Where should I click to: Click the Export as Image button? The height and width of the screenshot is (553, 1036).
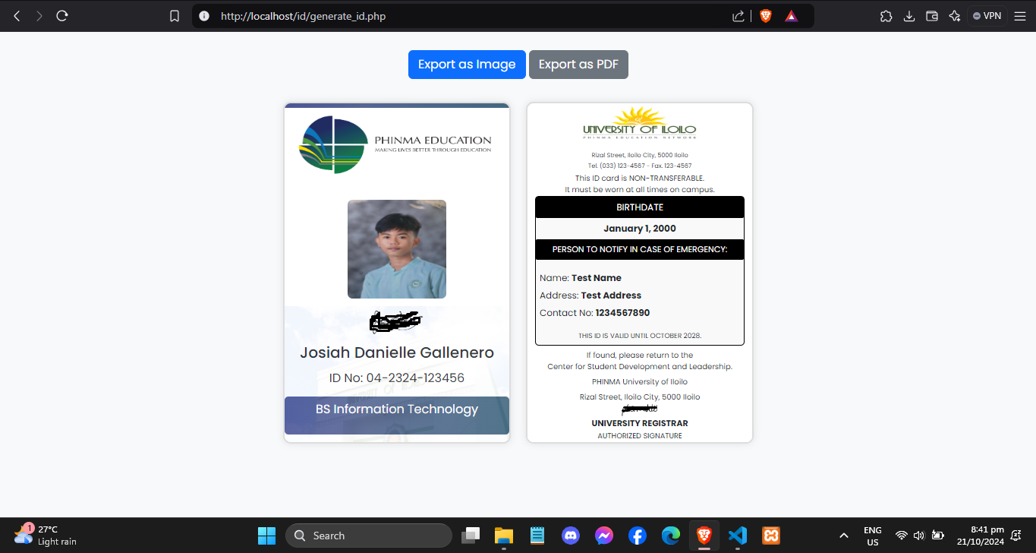pyautogui.click(x=467, y=65)
